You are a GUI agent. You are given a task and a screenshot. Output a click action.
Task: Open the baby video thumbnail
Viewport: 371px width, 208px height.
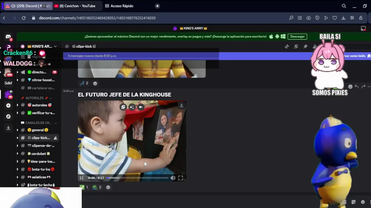pos(132,141)
